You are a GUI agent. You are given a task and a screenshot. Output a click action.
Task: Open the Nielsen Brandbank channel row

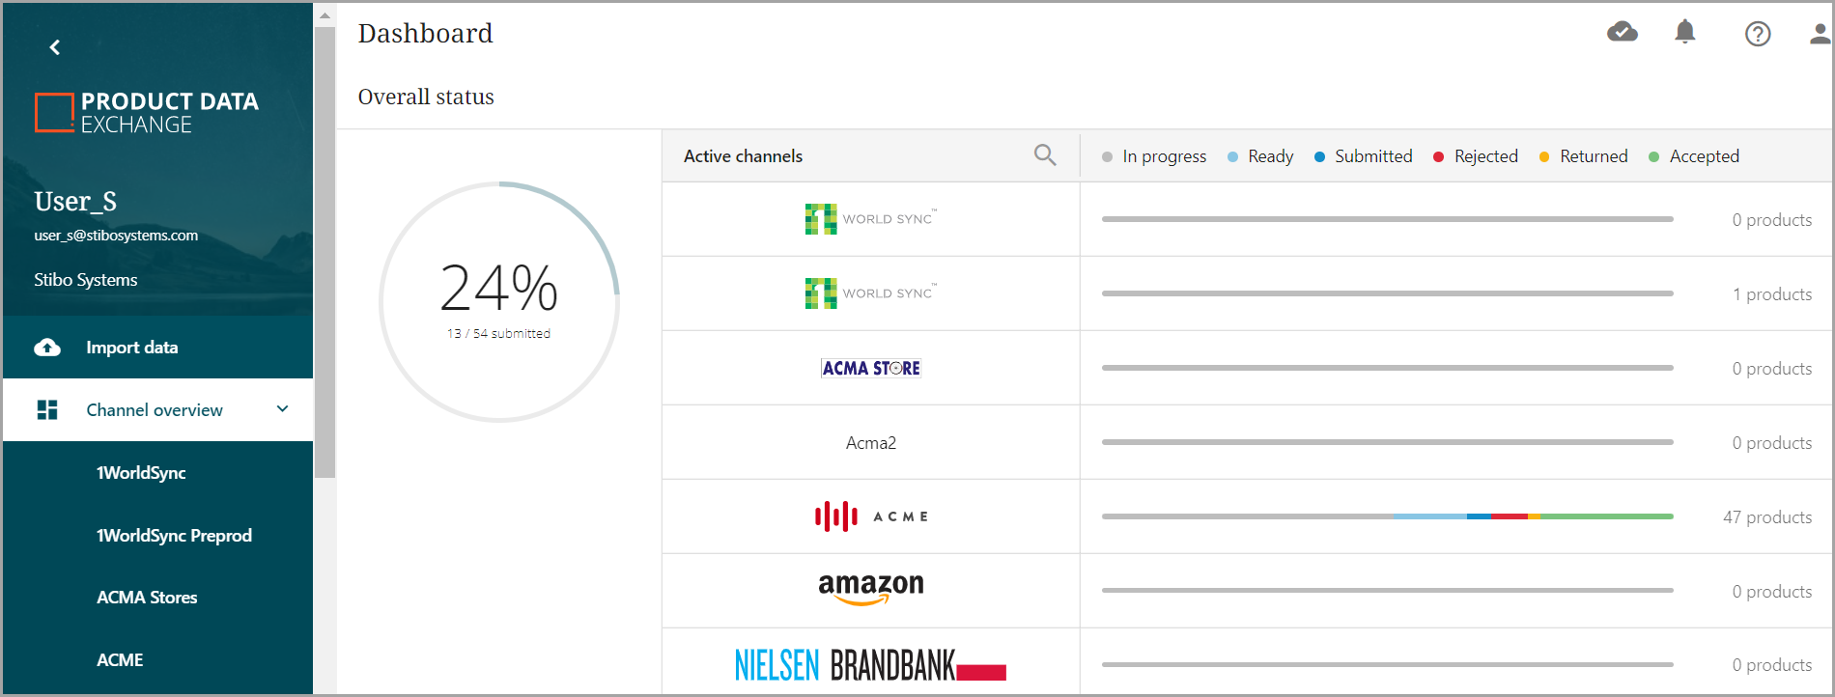(871, 664)
